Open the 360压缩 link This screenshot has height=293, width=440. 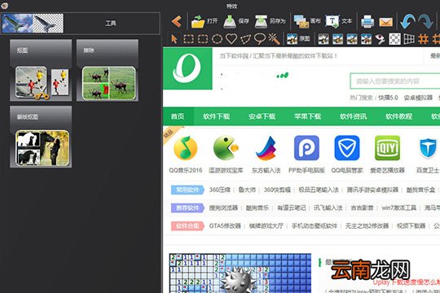tap(220, 190)
